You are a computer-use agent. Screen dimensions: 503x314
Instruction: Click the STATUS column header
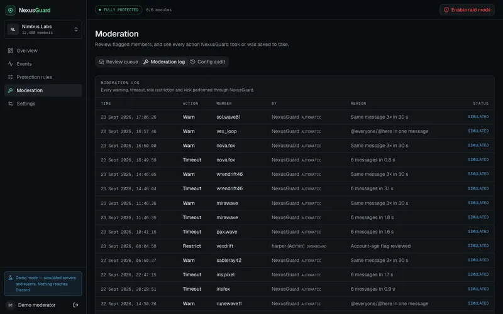pyautogui.click(x=480, y=104)
